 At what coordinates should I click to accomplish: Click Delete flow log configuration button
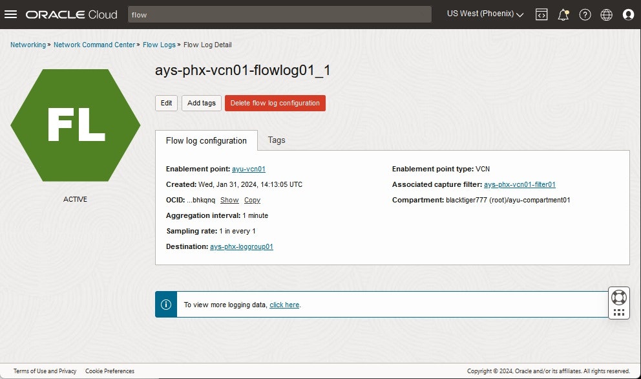pyautogui.click(x=275, y=103)
